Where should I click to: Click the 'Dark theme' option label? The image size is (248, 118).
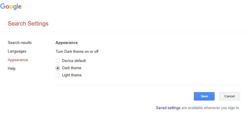click(x=72, y=68)
